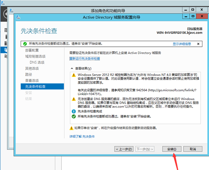Viewport: 209px width, 170px height.
Task: Select 查看选项 step in the sidebar
Action: 32,80
